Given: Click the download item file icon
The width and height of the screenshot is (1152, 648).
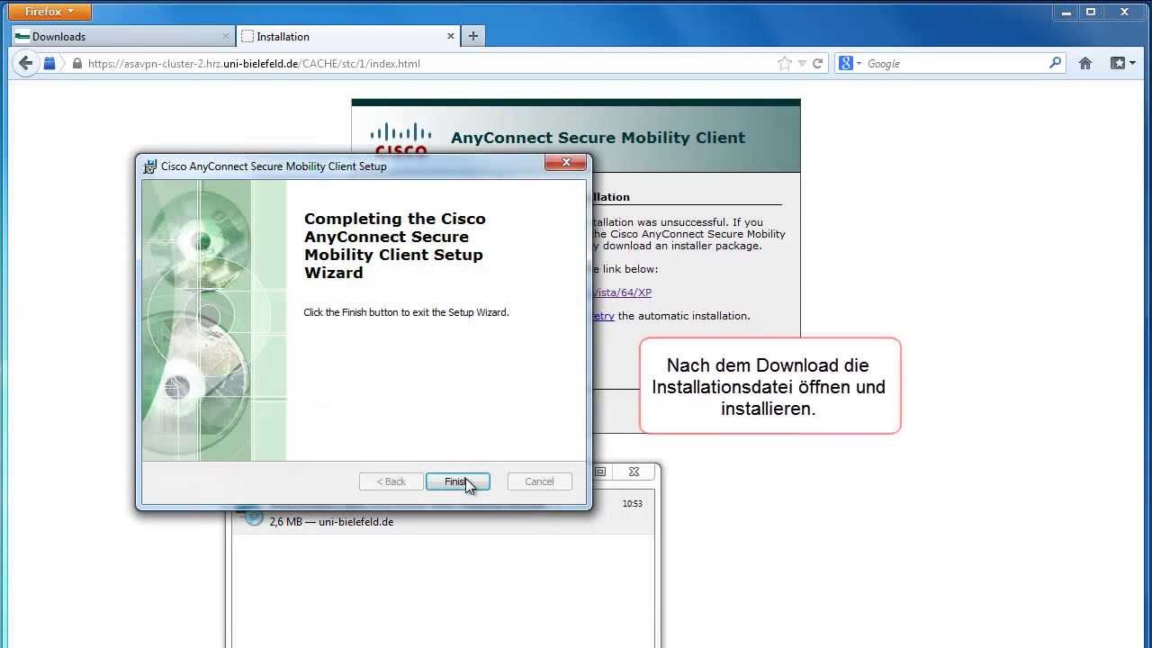Looking at the screenshot, I should click(x=254, y=517).
